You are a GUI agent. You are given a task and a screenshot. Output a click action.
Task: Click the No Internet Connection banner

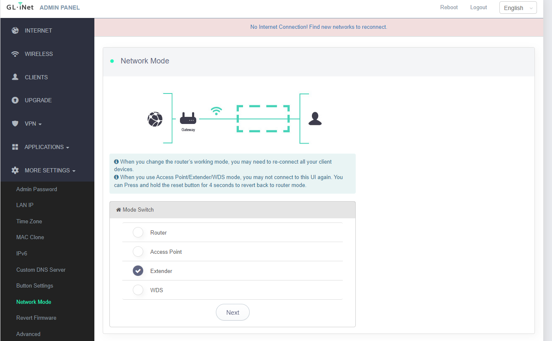pyautogui.click(x=319, y=27)
